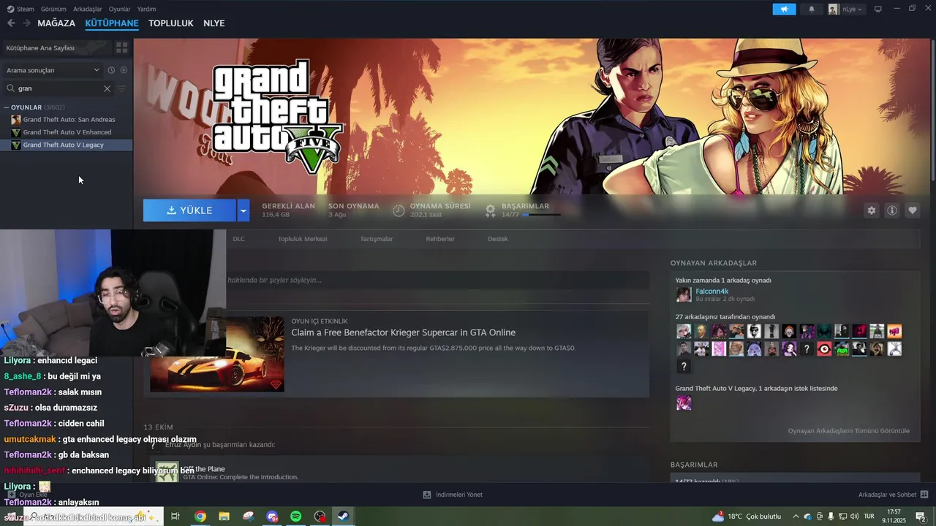Open the Krieger Supercar event thumbnail
Viewport: 936px width, 526px height.
pyautogui.click(x=217, y=354)
